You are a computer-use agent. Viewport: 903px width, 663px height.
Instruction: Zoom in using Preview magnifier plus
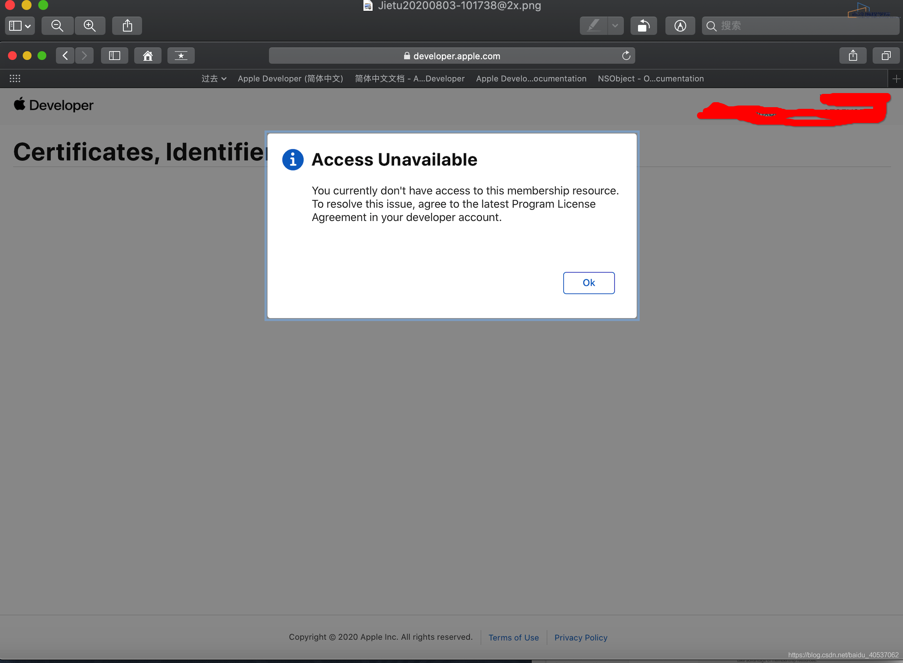(x=90, y=26)
